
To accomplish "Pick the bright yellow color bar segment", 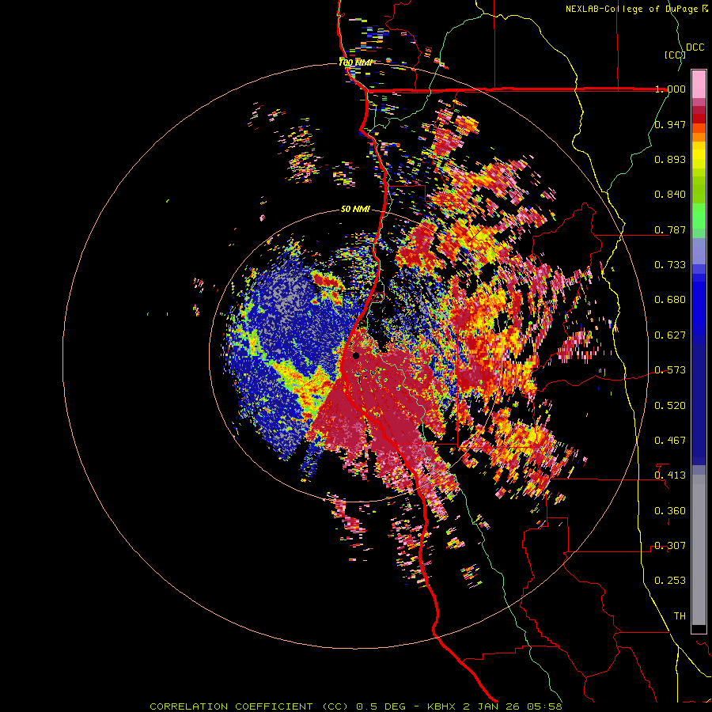I will 699,156.
